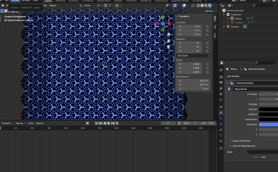Click the outColor black swatch
The image size is (278, 172).
pyautogui.click(x=269, y=109)
